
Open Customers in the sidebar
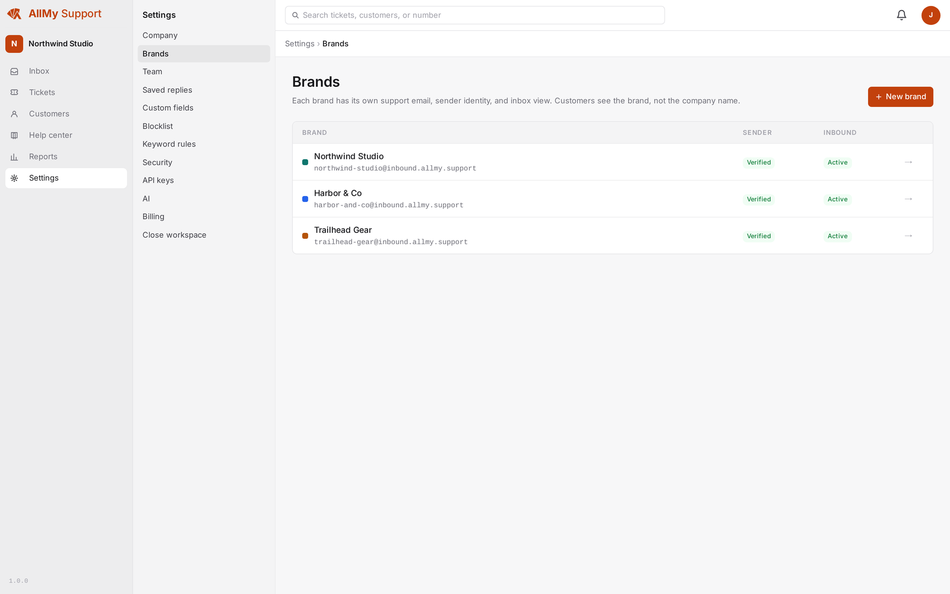click(x=66, y=114)
